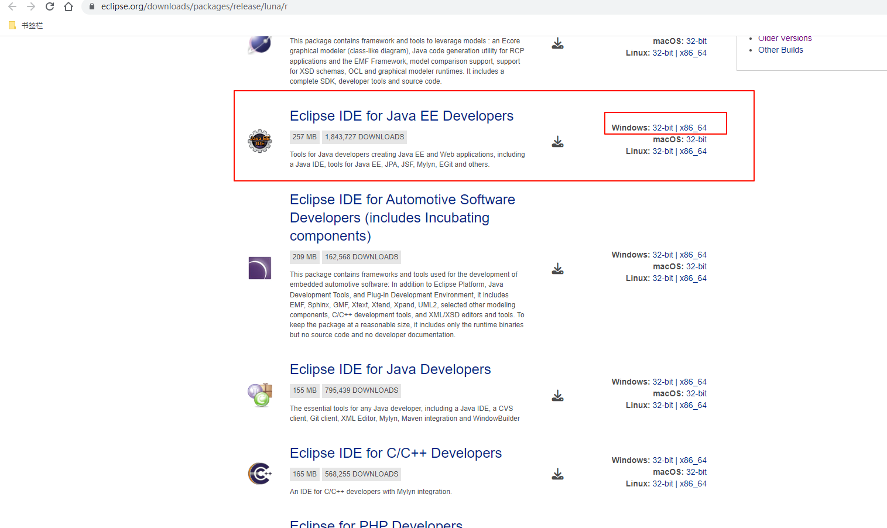Download Java Developers Windows 32-bit
This screenshot has width=887, height=528.
pos(663,382)
